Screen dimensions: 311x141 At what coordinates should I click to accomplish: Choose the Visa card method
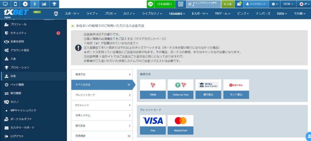pos(153,125)
